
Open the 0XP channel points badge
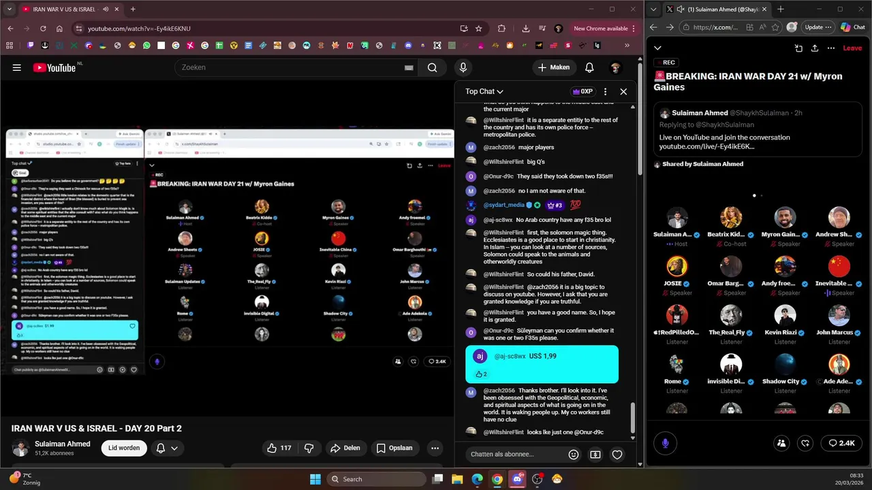coord(582,91)
